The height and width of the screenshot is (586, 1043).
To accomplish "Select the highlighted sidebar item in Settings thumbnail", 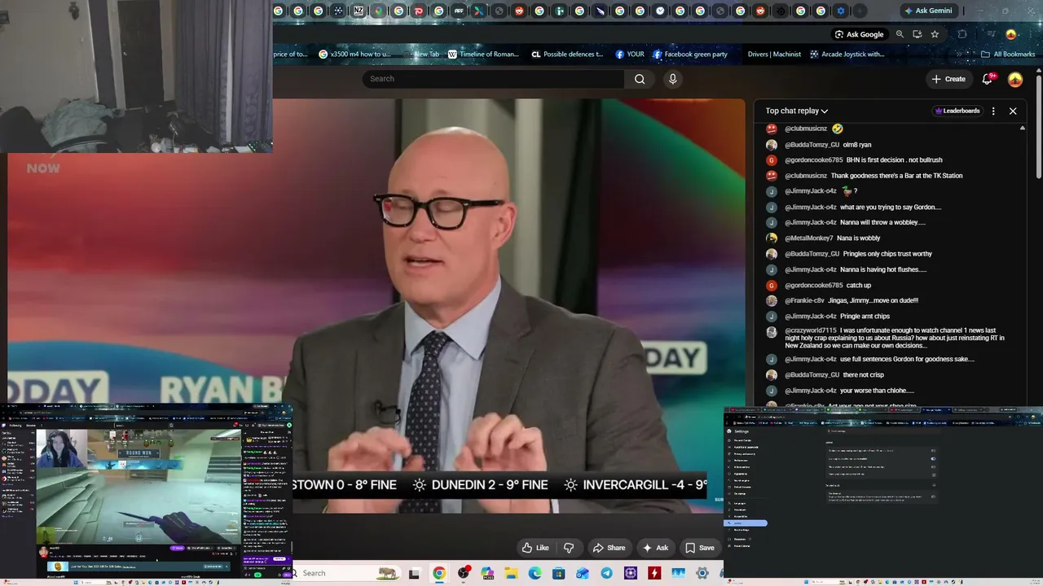I will (746, 523).
